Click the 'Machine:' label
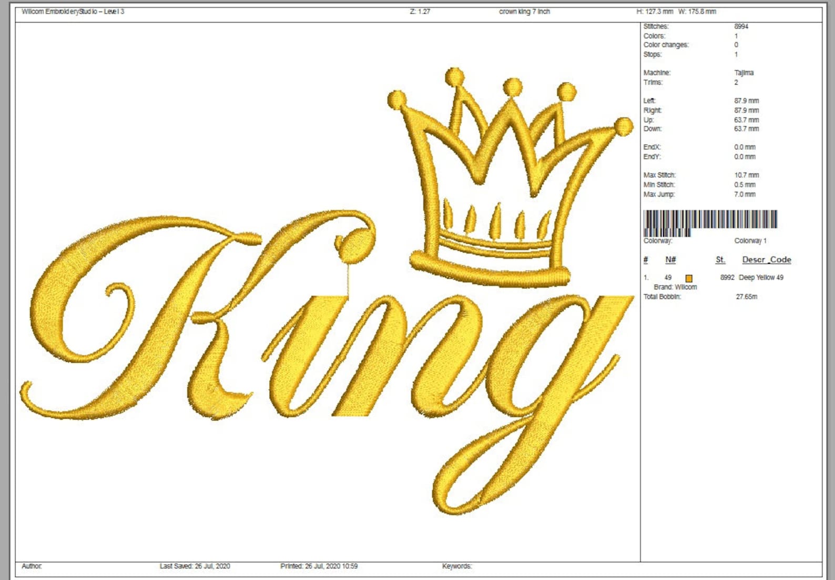This screenshot has height=580, width=835. click(657, 73)
